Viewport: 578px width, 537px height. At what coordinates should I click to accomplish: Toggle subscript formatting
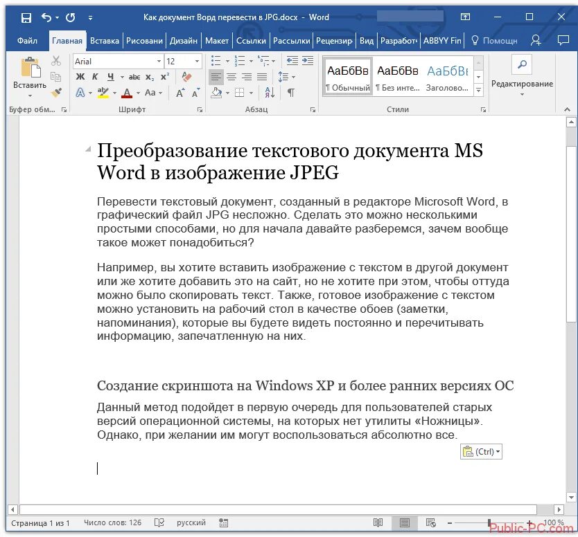point(149,77)
